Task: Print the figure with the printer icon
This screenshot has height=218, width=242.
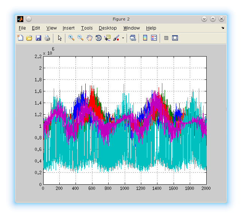Action: click(x=47, y=38)
